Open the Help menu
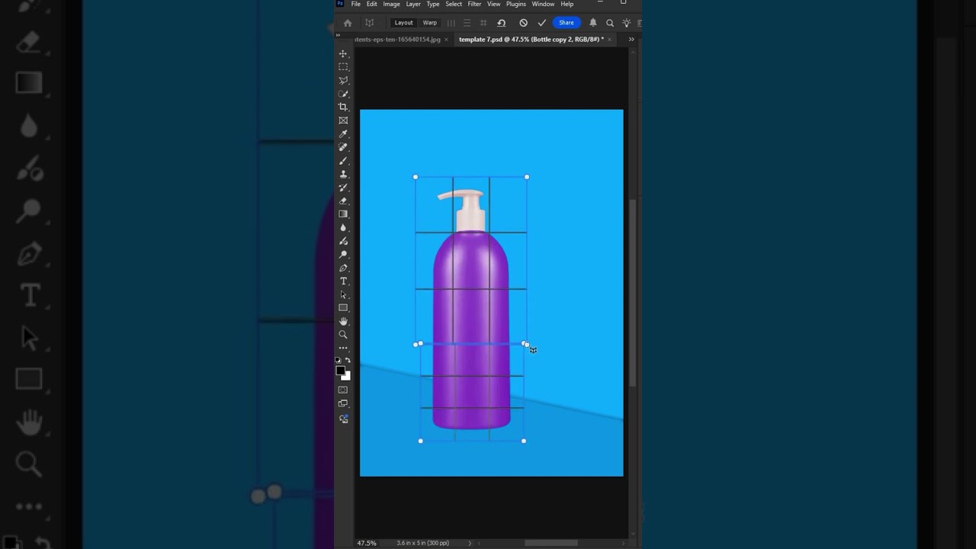976x549 pixels. coord(567,5)
